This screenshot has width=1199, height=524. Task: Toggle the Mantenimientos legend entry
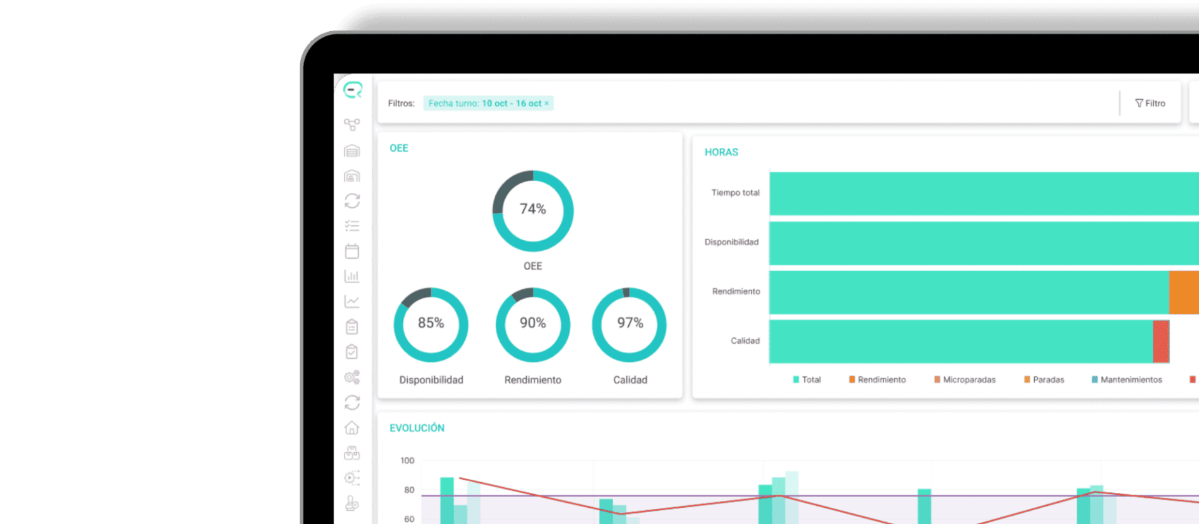pyautogui.click(x=1127, y=379)
